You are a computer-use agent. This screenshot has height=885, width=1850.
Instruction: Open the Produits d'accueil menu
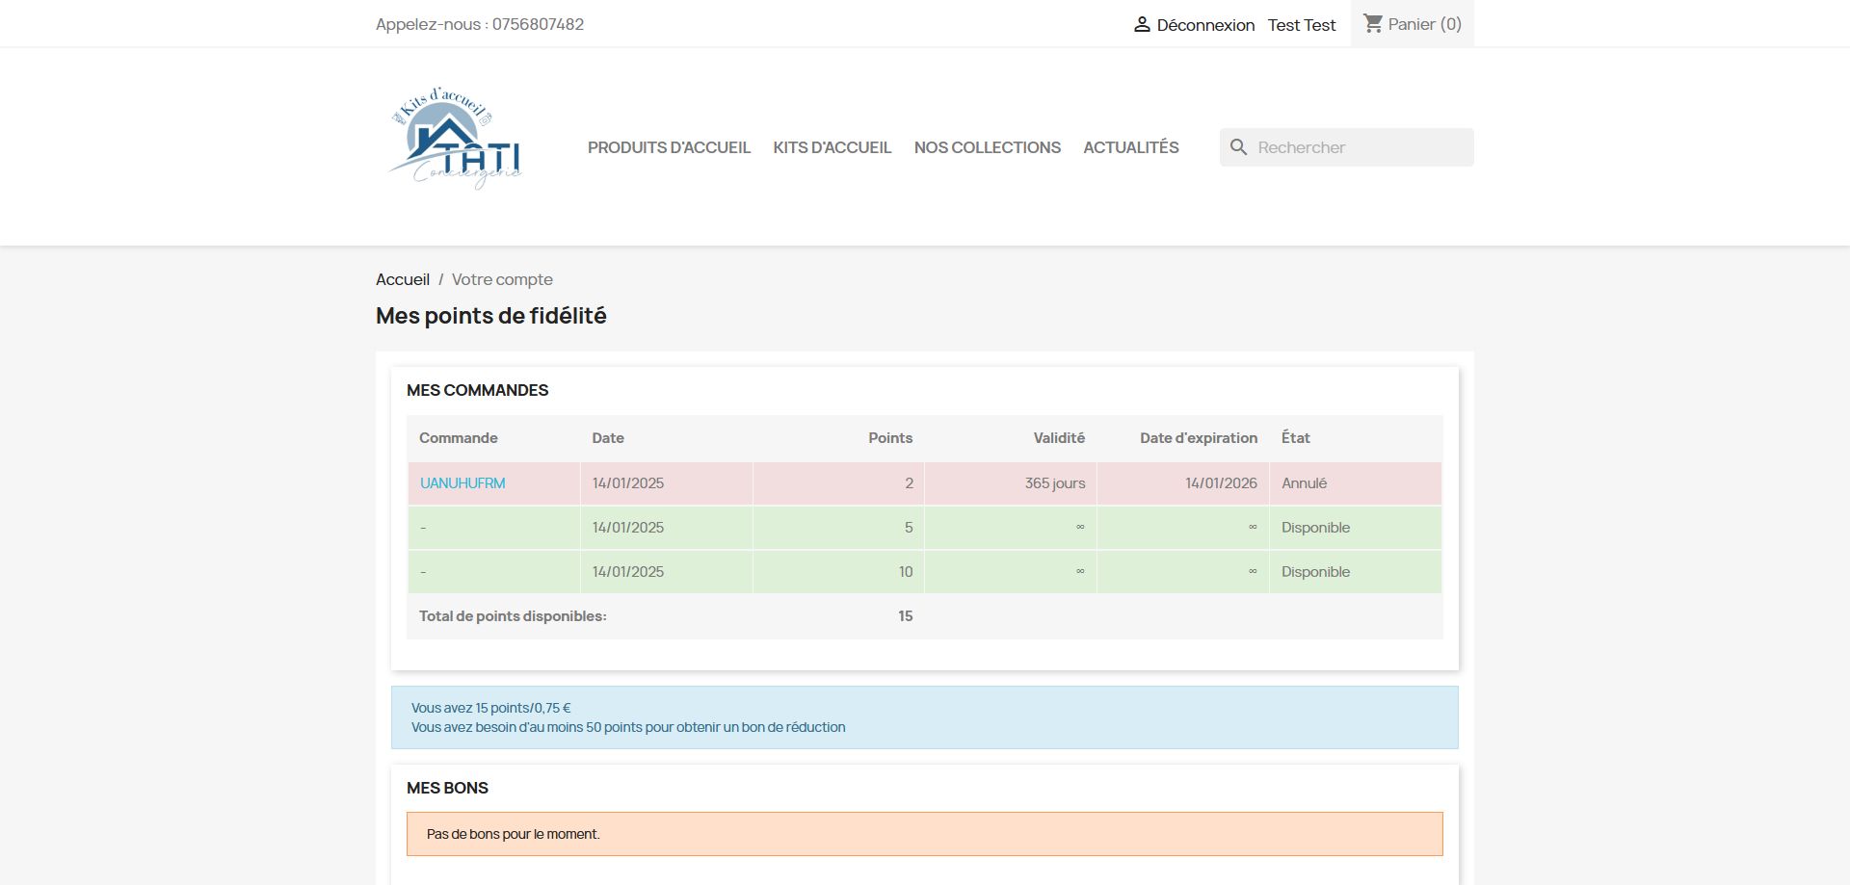coord(669,147)
